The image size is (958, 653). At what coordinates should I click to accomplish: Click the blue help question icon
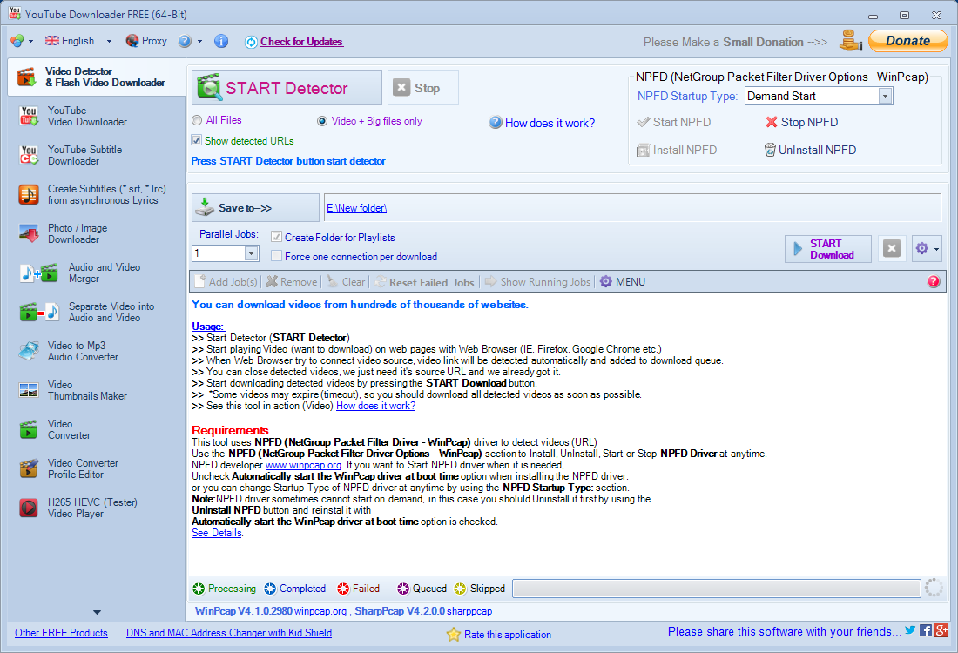pyautogui.click(x=185, y=41)
